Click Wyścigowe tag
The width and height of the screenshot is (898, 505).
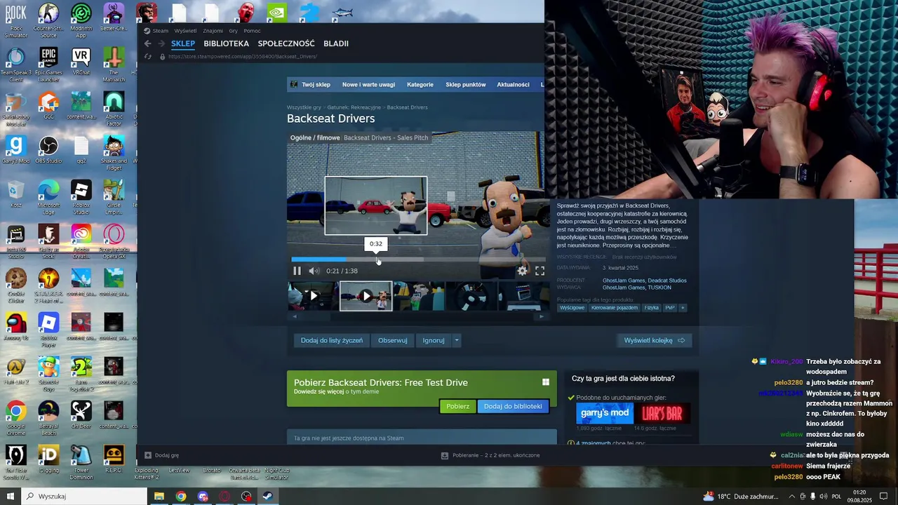coord(572,308)
